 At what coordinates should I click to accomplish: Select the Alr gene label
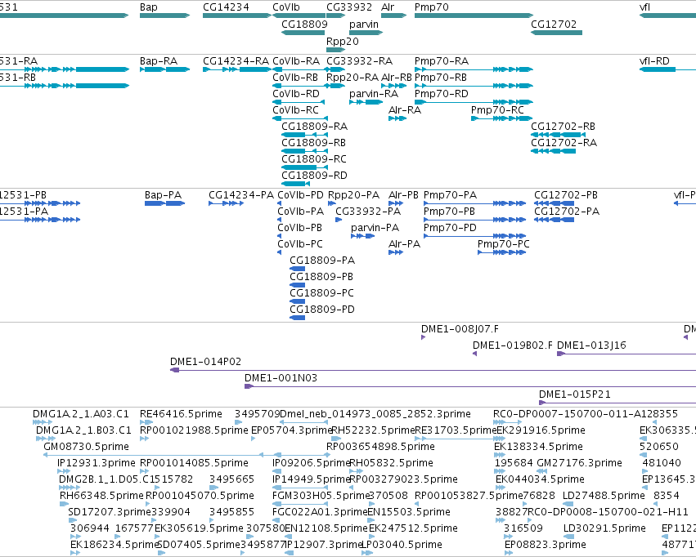coord(388,7)
